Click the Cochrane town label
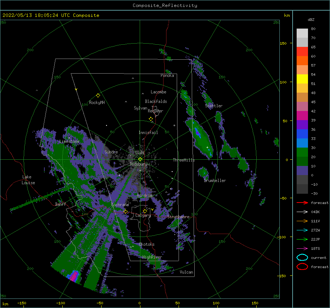 point(120,205)
